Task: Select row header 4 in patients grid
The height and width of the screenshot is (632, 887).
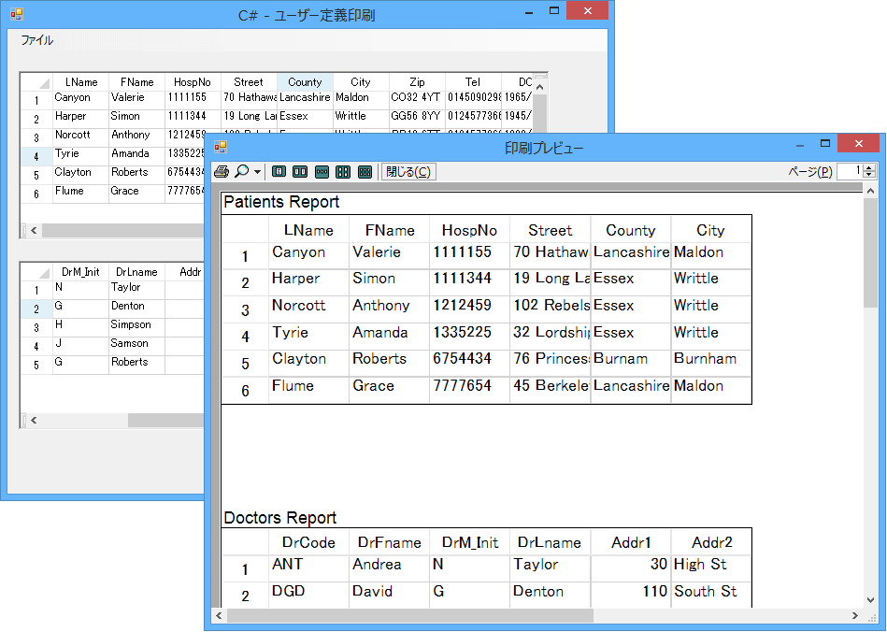Action: (36, 157)
